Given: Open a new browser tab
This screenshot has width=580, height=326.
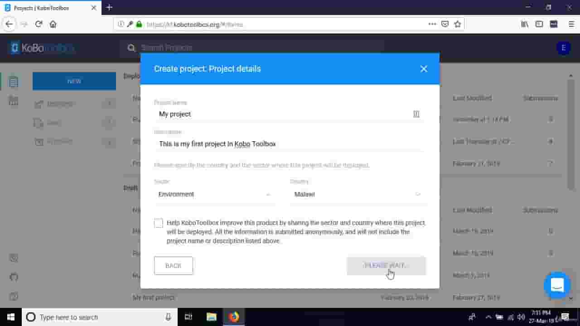Looking at the screenshot, I should pyautogui.click(x=109, y=8).
